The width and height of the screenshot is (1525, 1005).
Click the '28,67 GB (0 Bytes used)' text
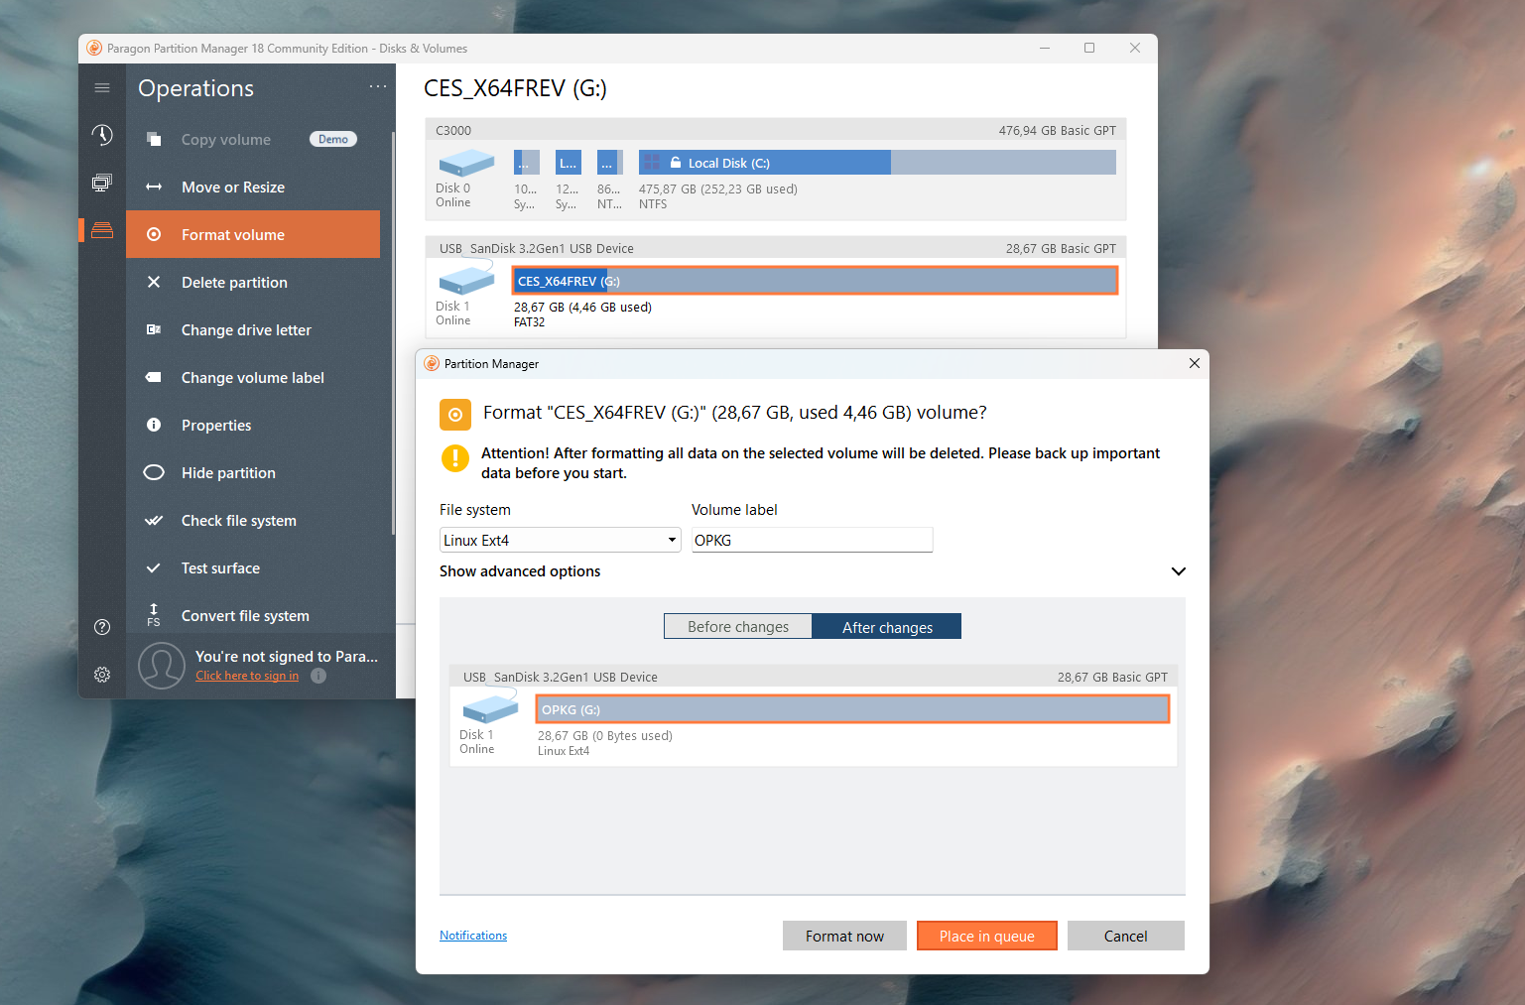coord(605,736)
